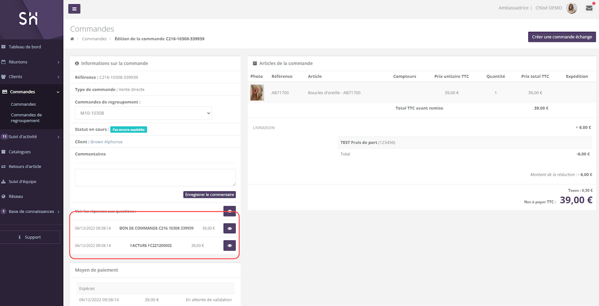599x306 pixels.
Task: Open the Commandes de regroupement dropdown
Action: click(x=143, y=113)
